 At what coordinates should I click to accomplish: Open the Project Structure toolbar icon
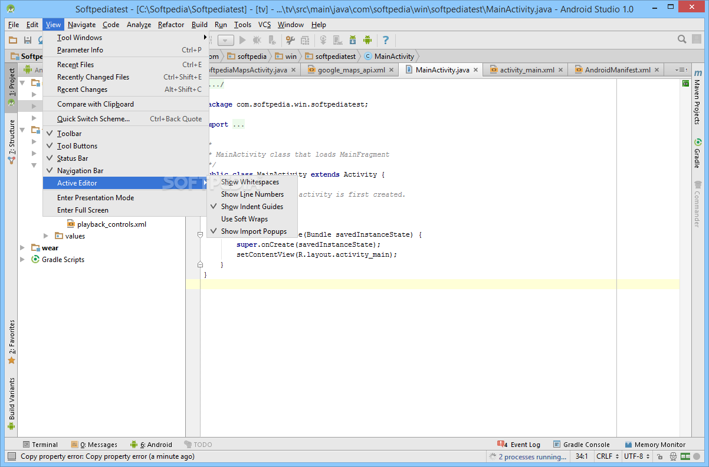point(305,40)
